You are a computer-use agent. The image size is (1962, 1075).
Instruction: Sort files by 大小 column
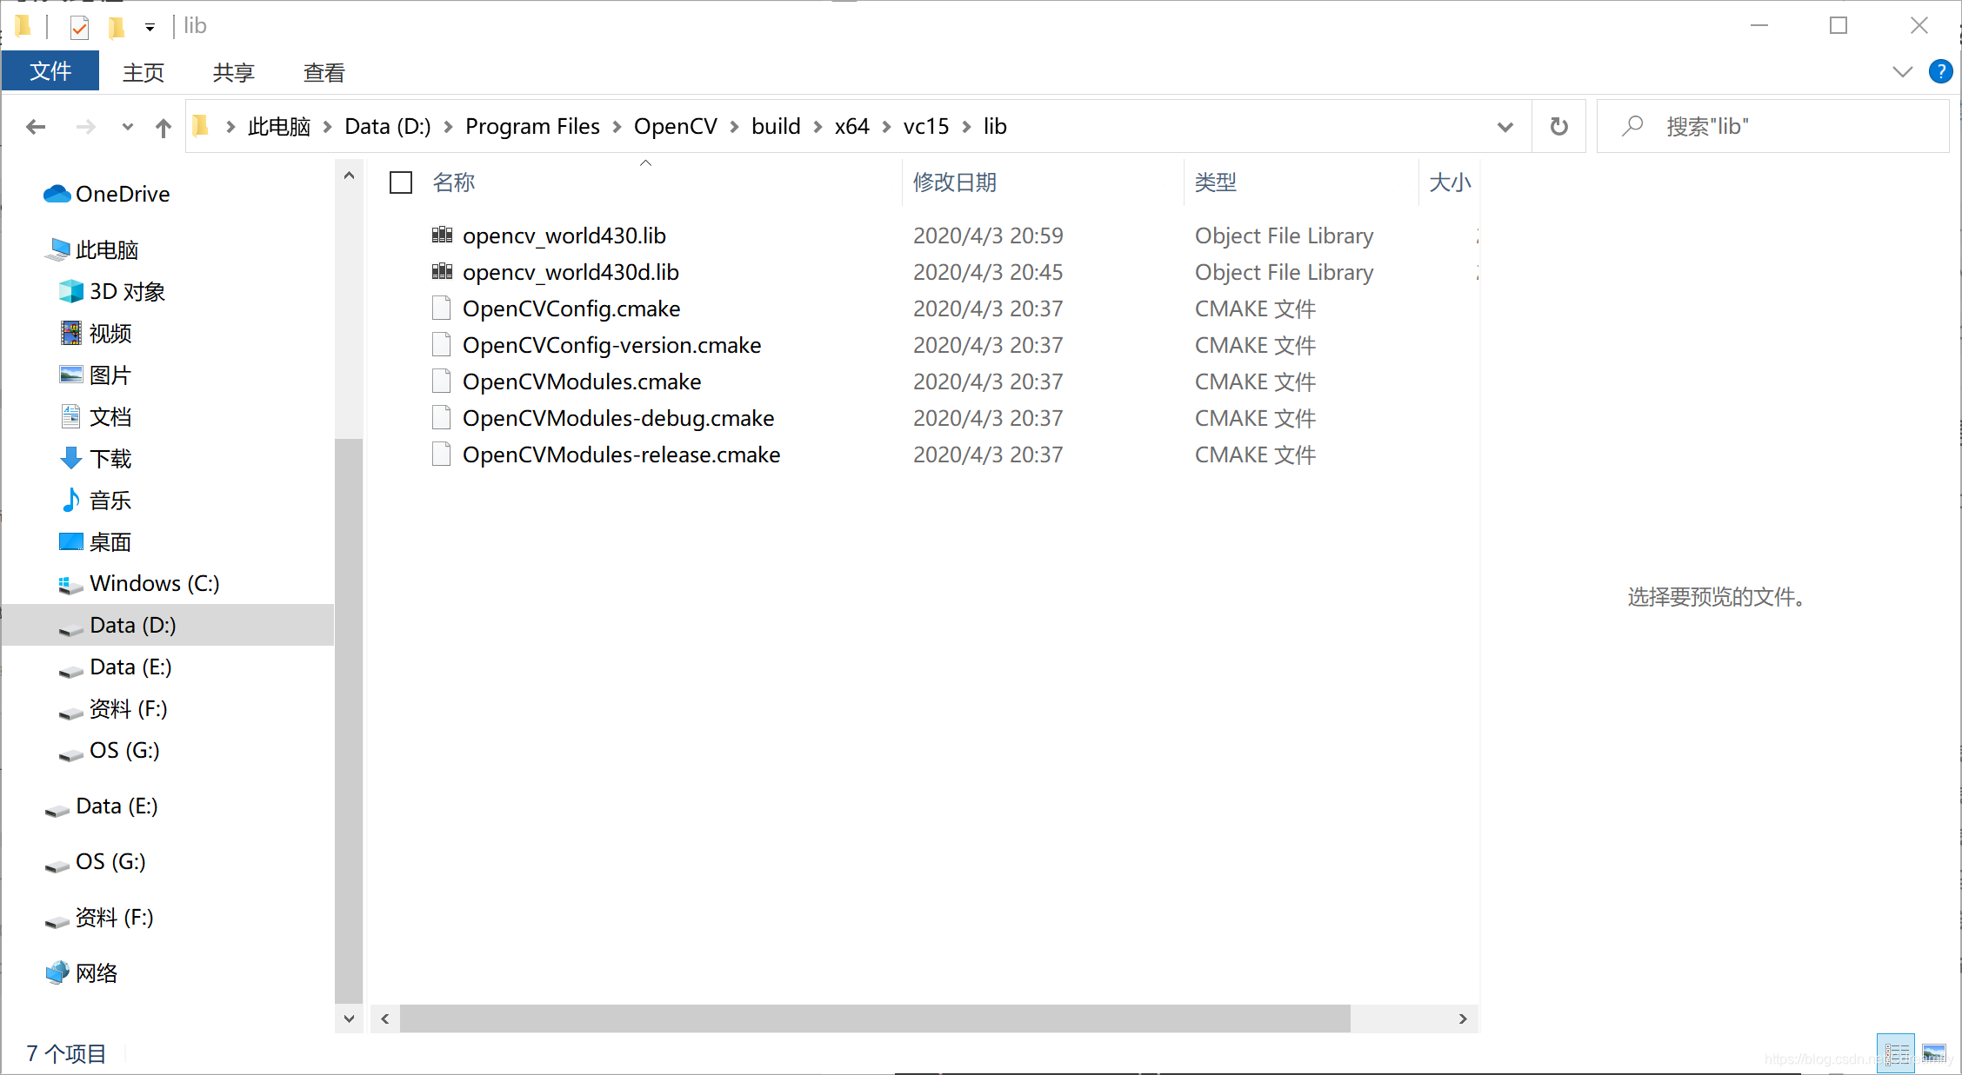pos(1450,182)
